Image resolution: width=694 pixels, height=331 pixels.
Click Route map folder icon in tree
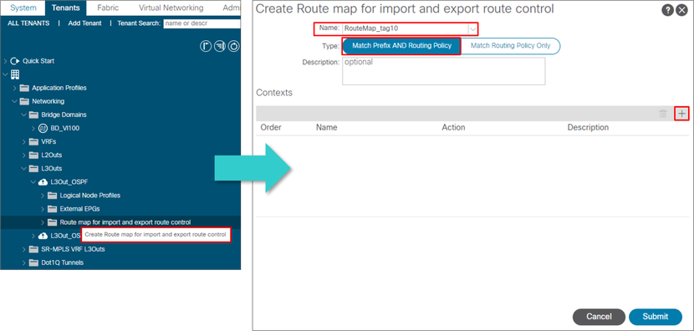coord(52,222)
